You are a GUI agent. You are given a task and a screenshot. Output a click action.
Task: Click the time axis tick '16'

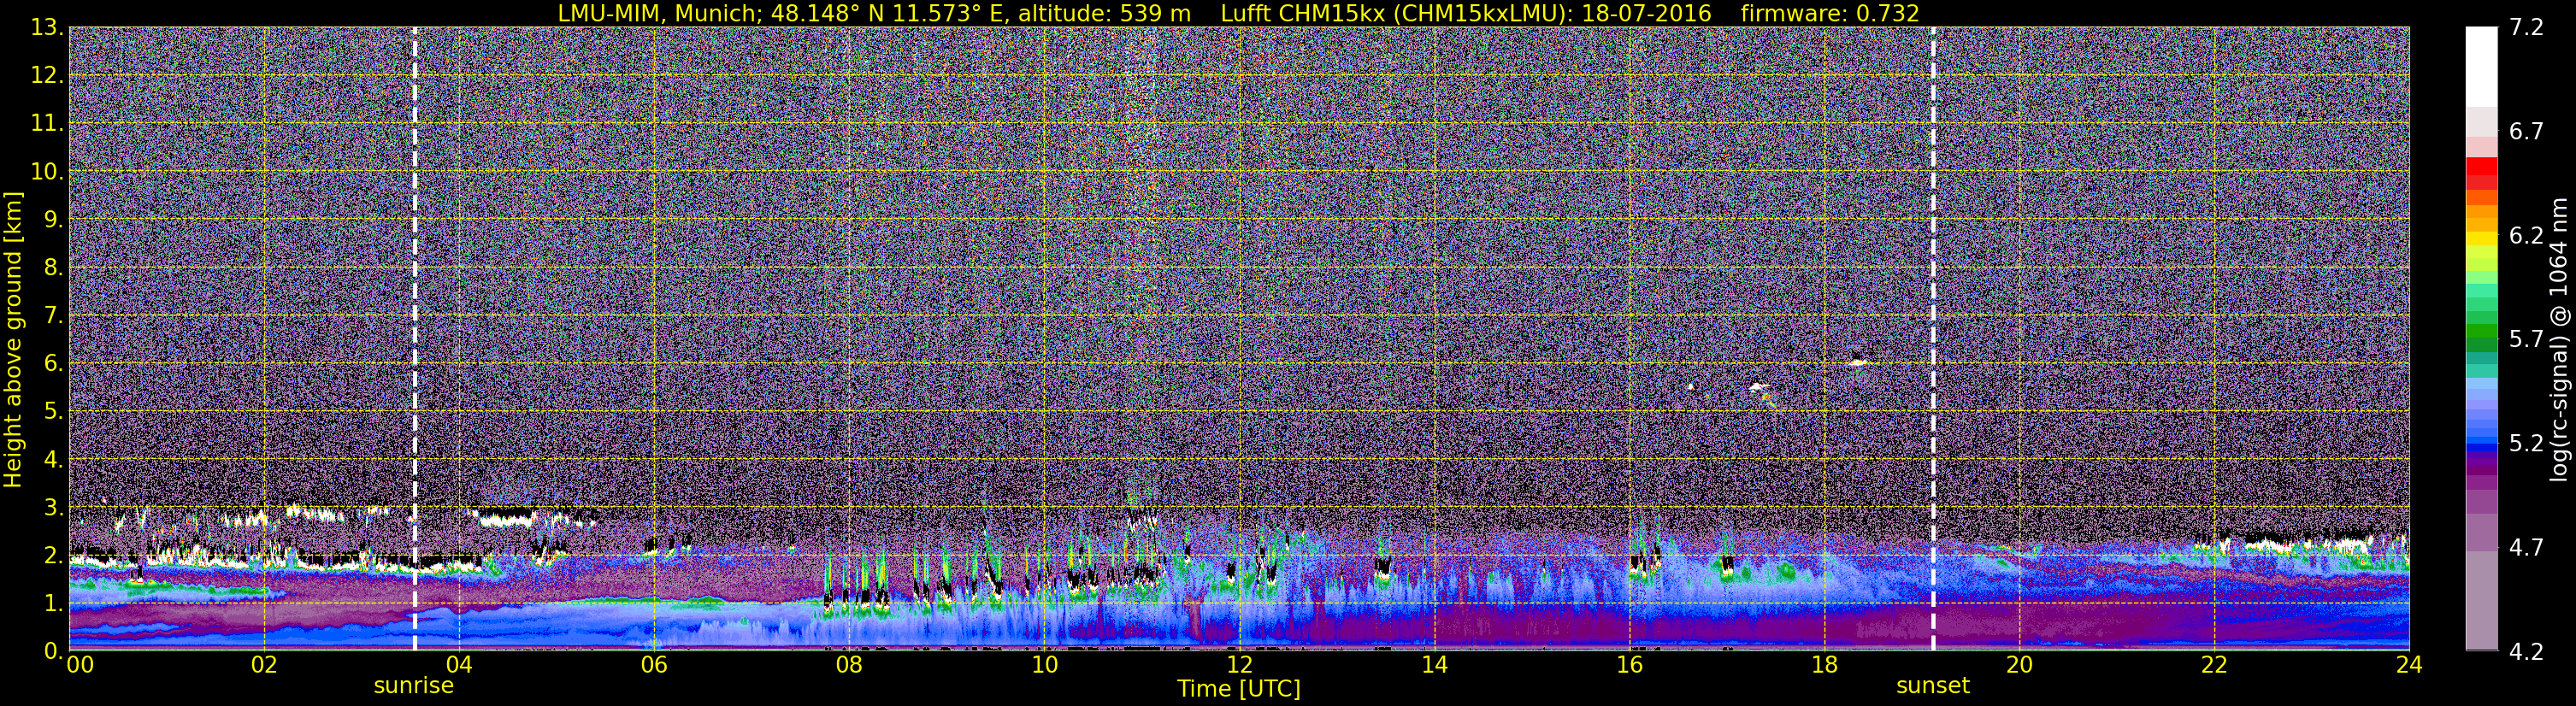pyautogui.click(x=1629, y=666)
